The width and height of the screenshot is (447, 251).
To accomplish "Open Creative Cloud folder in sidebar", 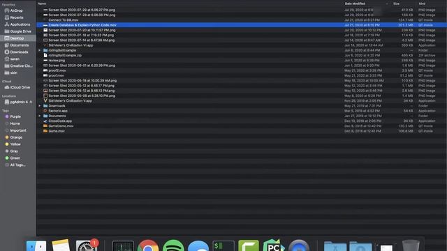I will click(x=21, y=66).
